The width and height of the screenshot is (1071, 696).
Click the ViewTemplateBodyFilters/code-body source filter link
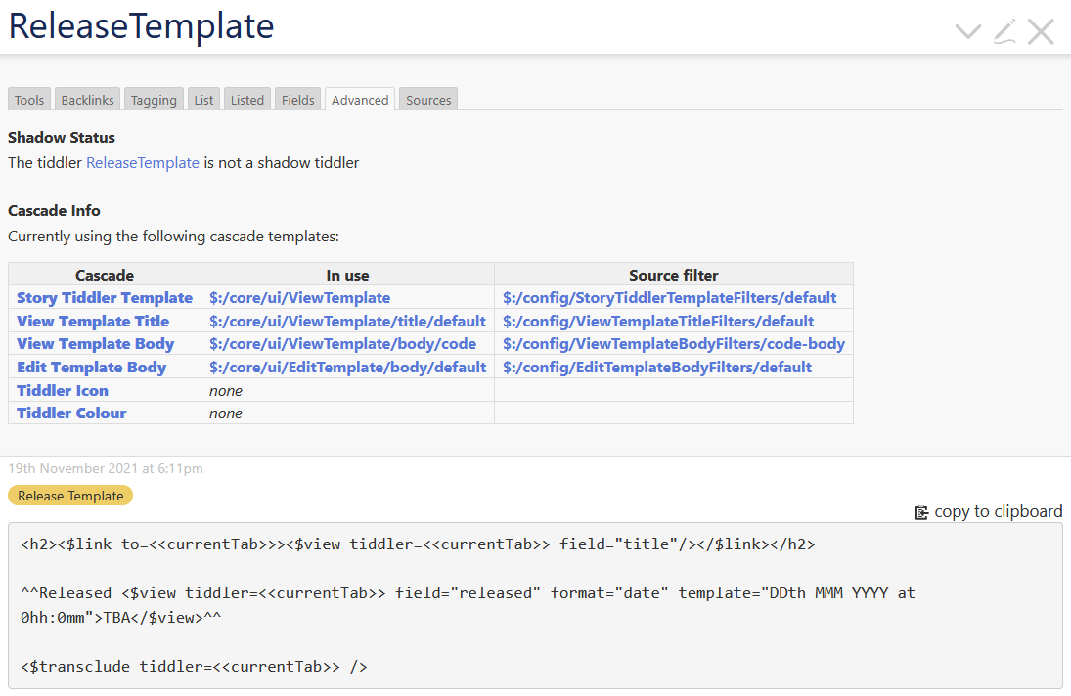point(674,344)
